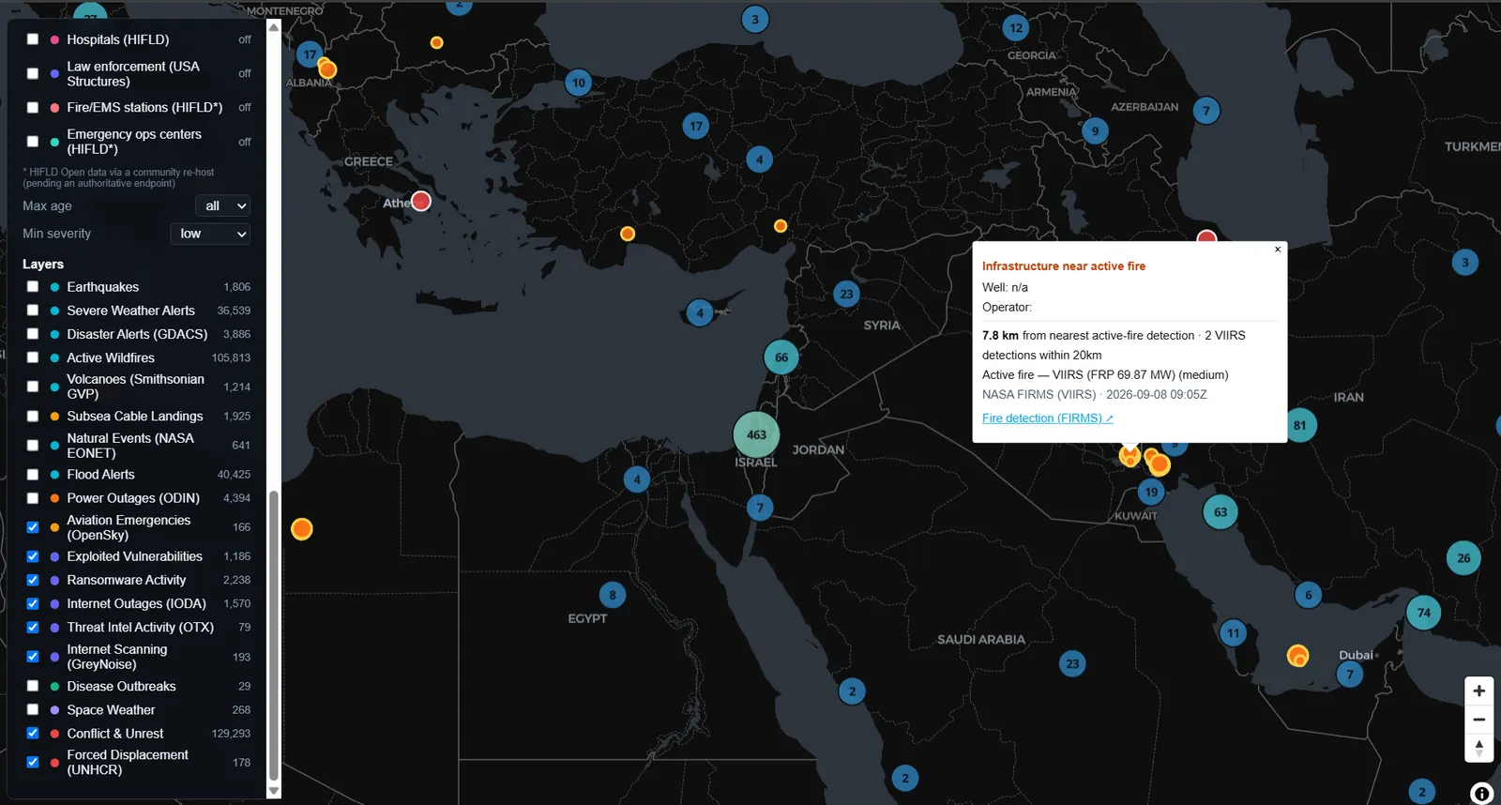Image resolution: width=1501 pixels, height=805 pixels.
Task: Turn off the Ransomware Activity layer
Action: 33,580
